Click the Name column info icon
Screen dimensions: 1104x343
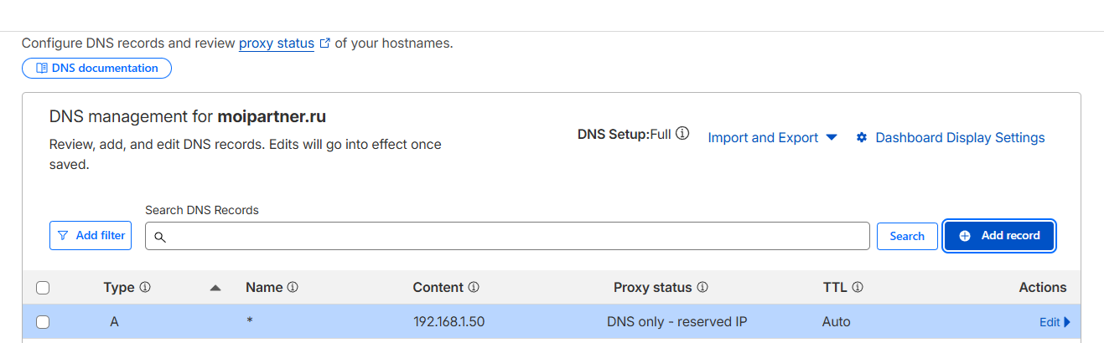(293, 288)
